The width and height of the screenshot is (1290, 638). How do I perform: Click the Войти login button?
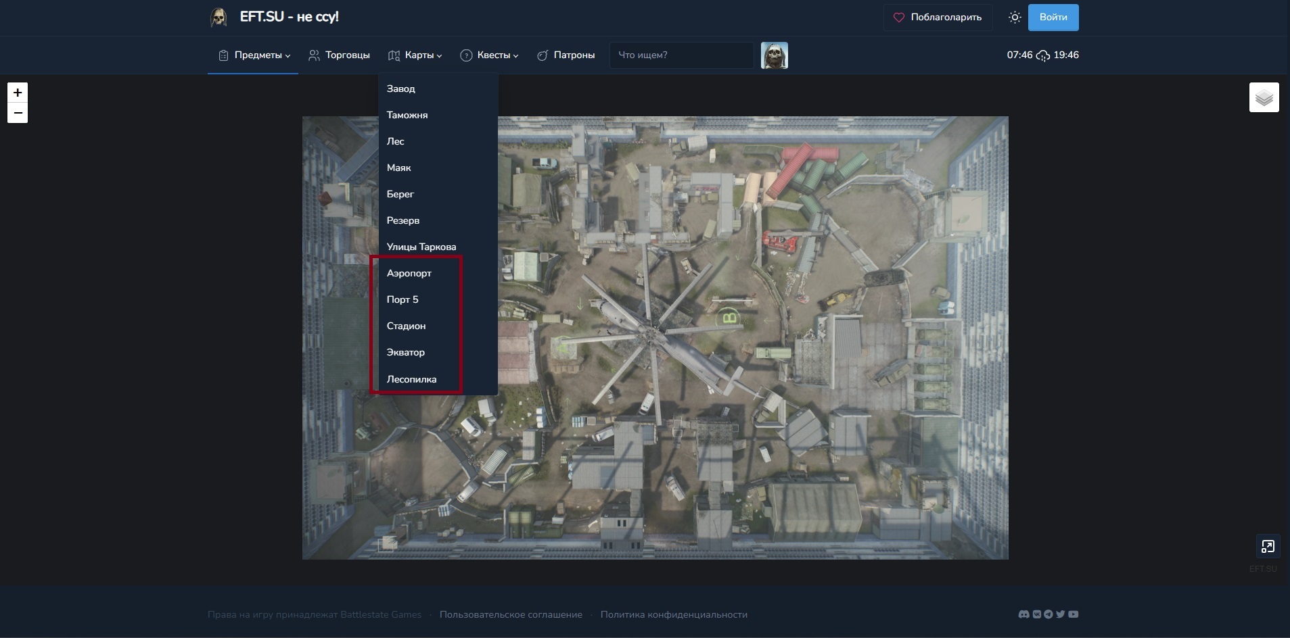pos(1053,18)
